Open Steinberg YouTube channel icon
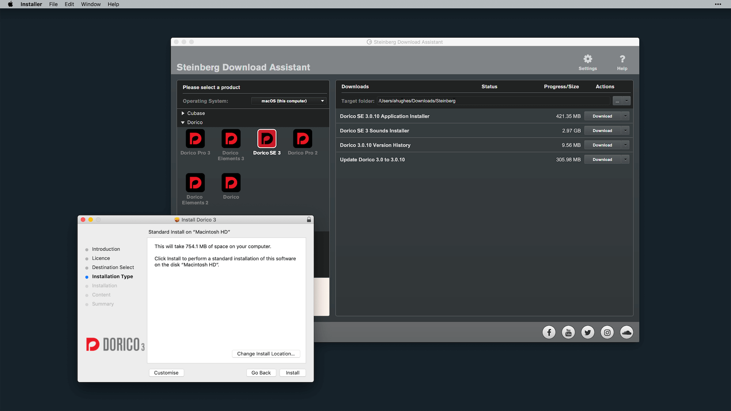Screen dimensions: 731x411 [x=568, y=332]
